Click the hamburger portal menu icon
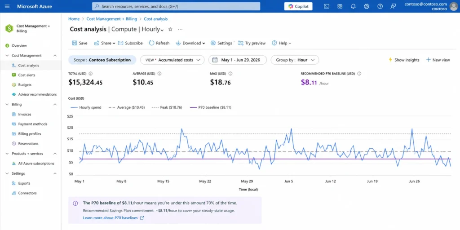 click(7, 6)
